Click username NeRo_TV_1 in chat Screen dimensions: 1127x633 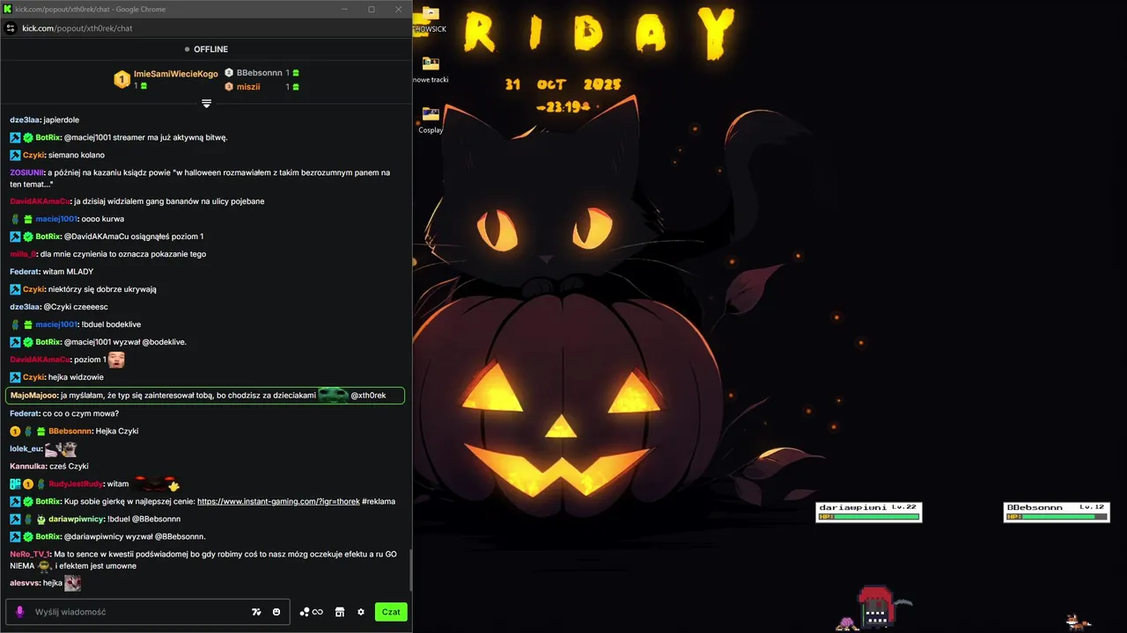pos(31,554)
